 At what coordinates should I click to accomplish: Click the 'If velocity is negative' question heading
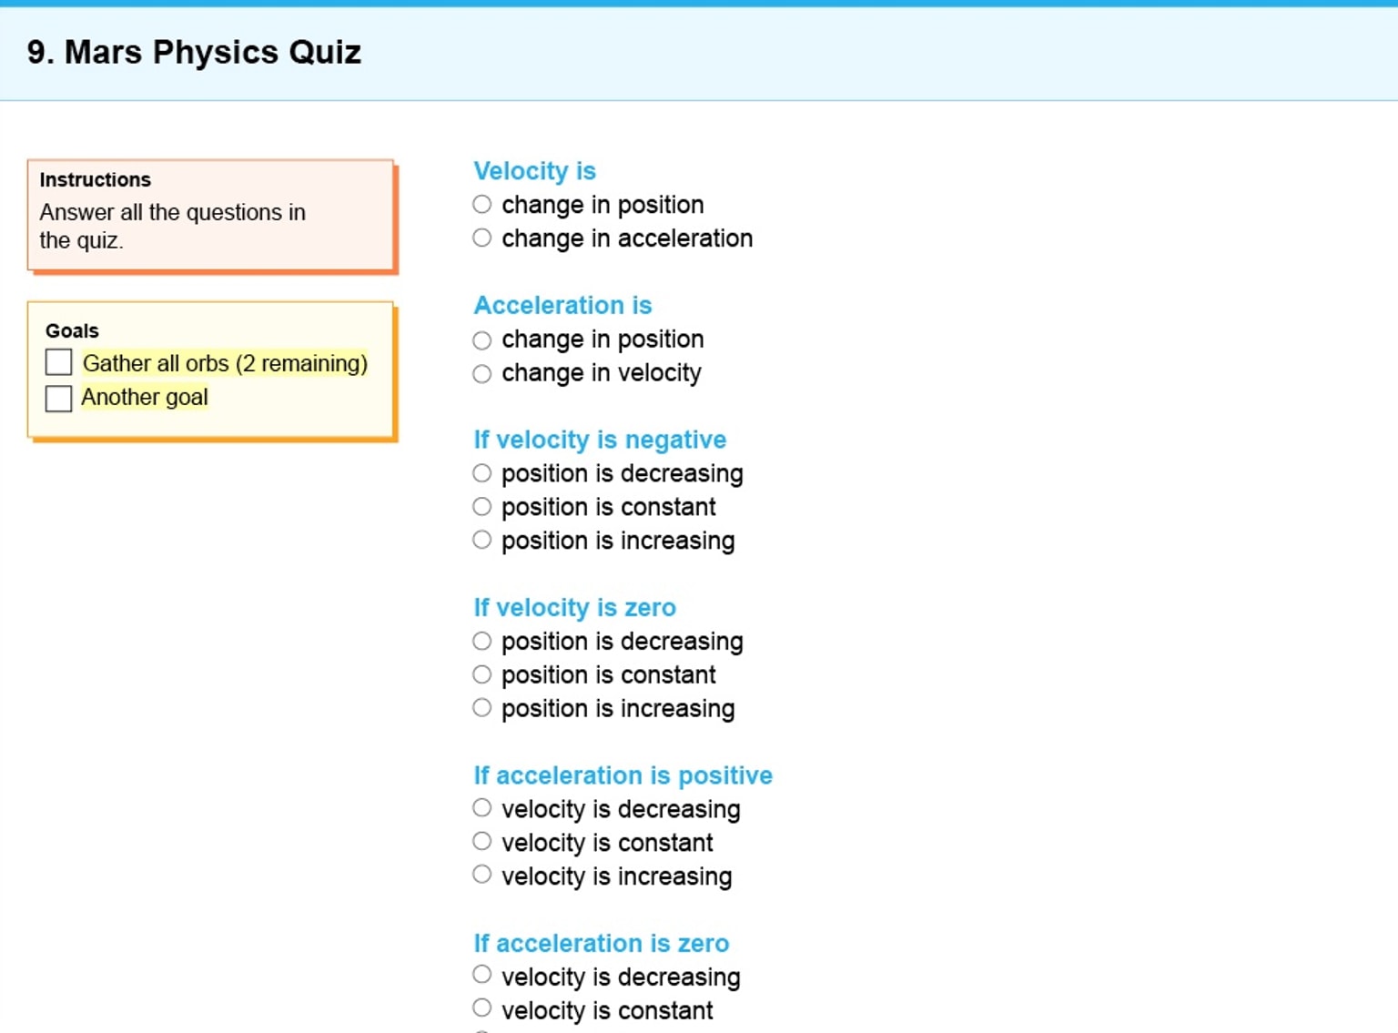(599, 440)
